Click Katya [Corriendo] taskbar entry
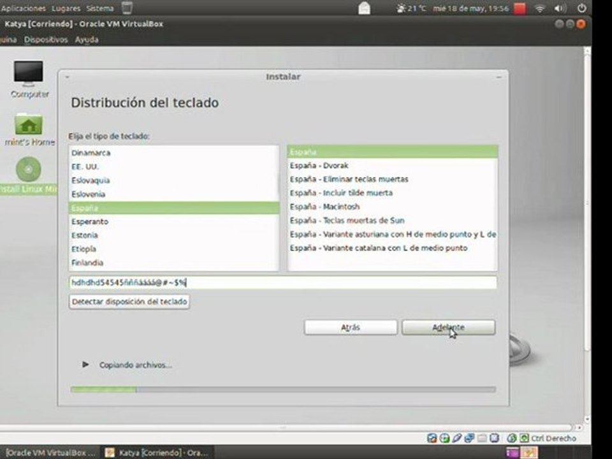612x459 pixels. [157, 453]
